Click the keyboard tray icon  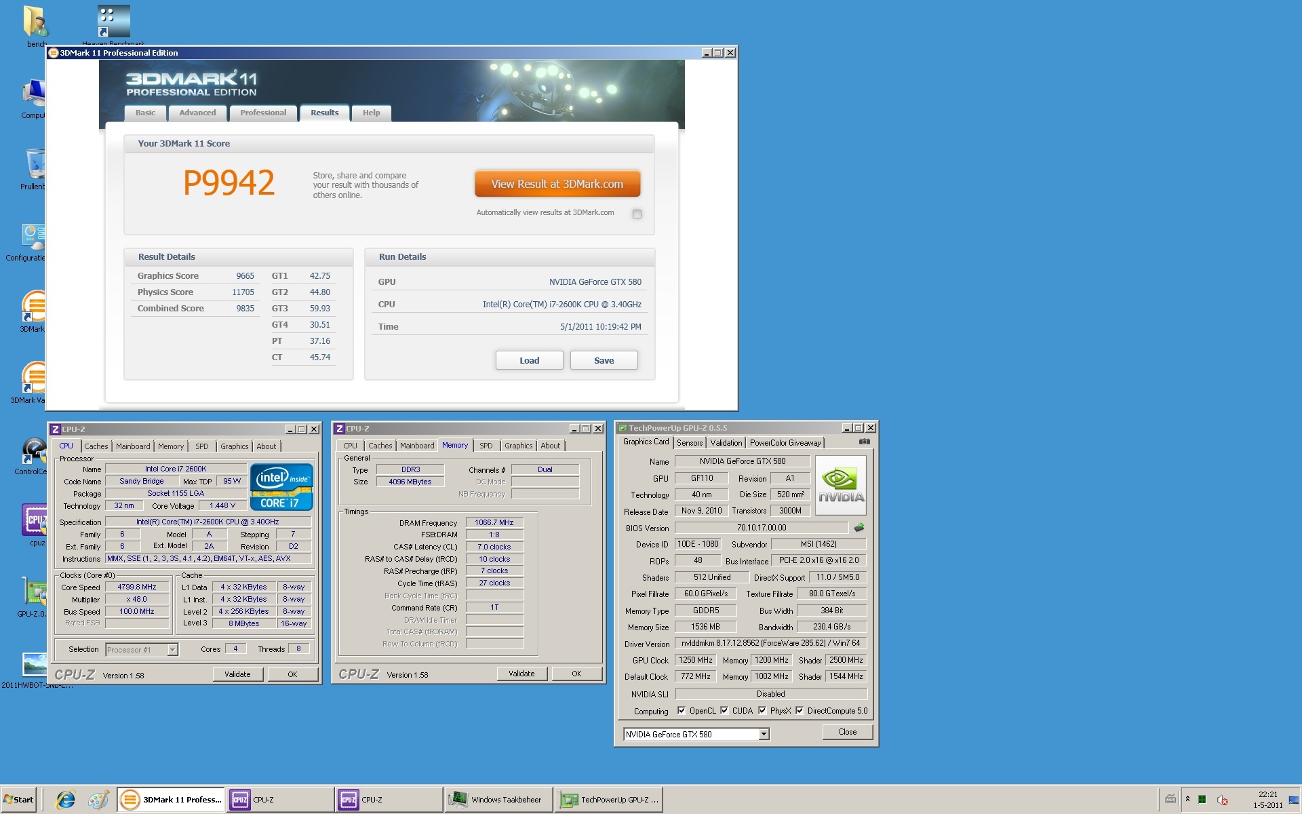tap(1170, 799)
